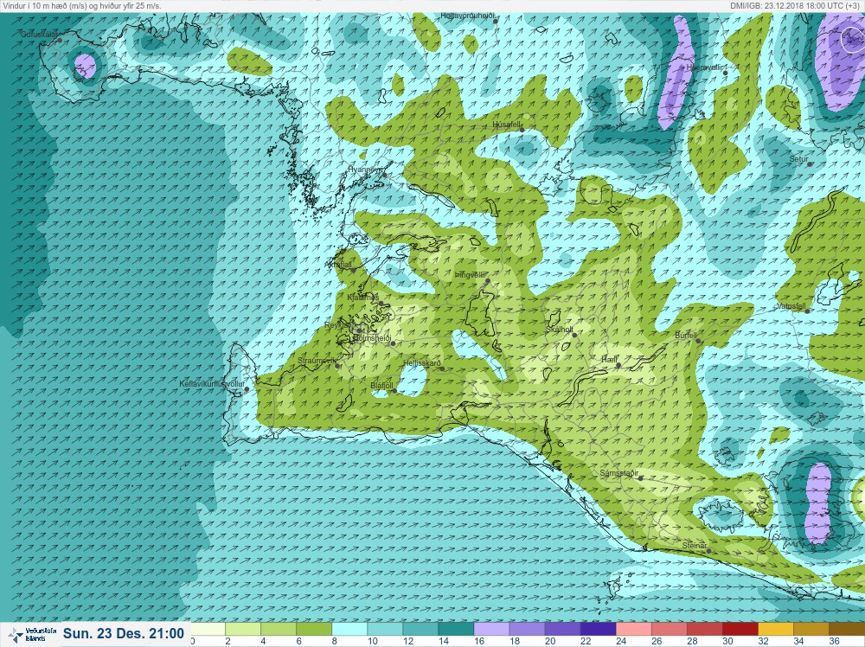Select the Gufuskálar station label
The width and height of the screenshot is (865, 647).
(x=39, y=35)
